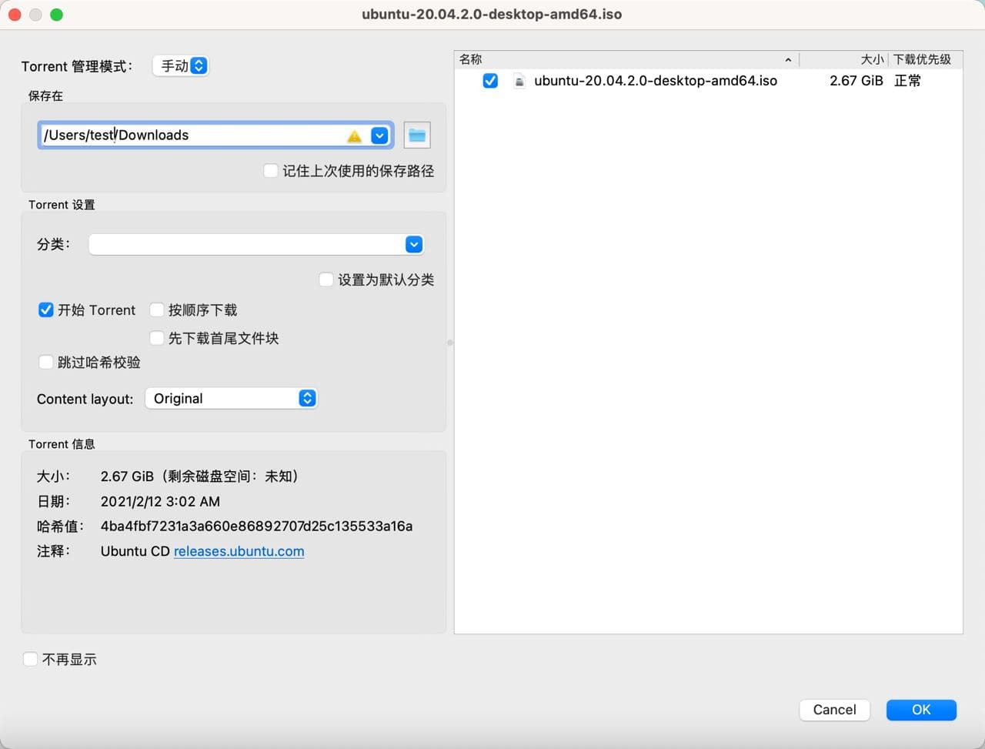Viewport: 985px width, 749px height.
Task: Sort files by the 名称 column header
Action: click(x=469, y=59)
